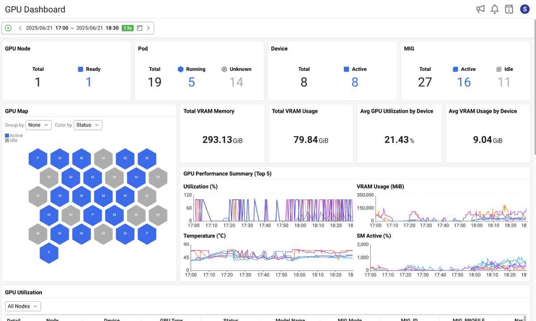The image size is (536, 321).
Task: Toggle the Active legend item in GPU Map
Action: click(x=14, y=136)
